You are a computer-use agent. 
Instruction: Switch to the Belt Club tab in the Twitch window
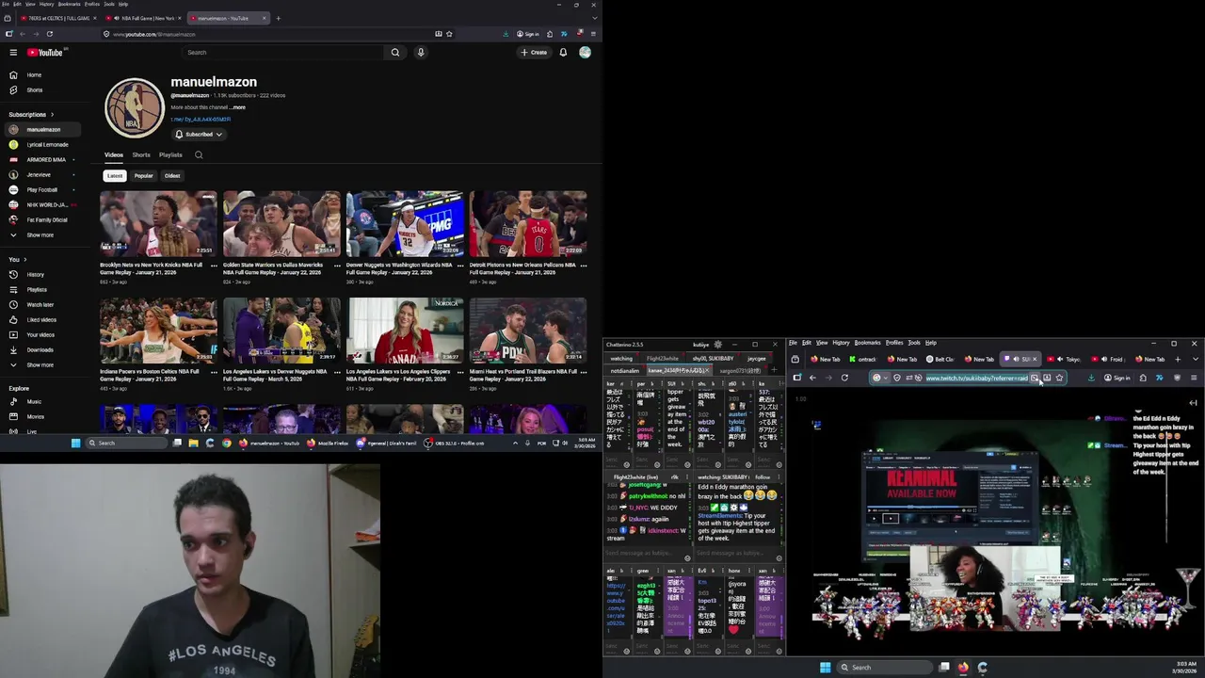pyautogui.click(x=941, y=359)
